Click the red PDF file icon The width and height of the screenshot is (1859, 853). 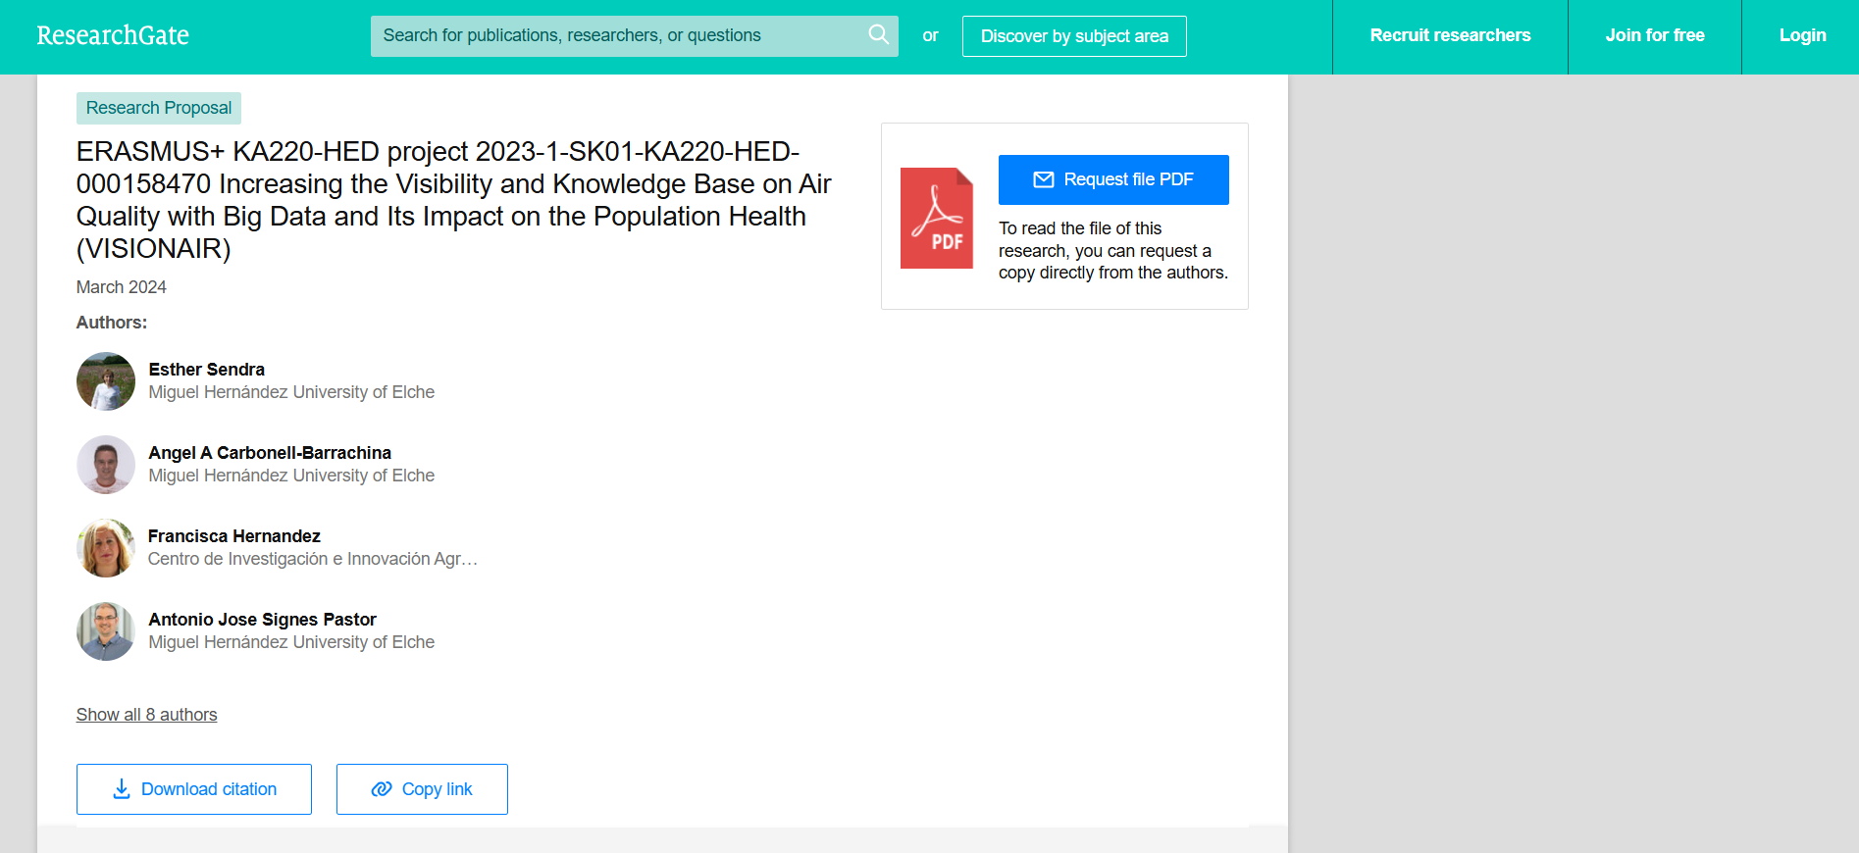(x=937, y=218)
